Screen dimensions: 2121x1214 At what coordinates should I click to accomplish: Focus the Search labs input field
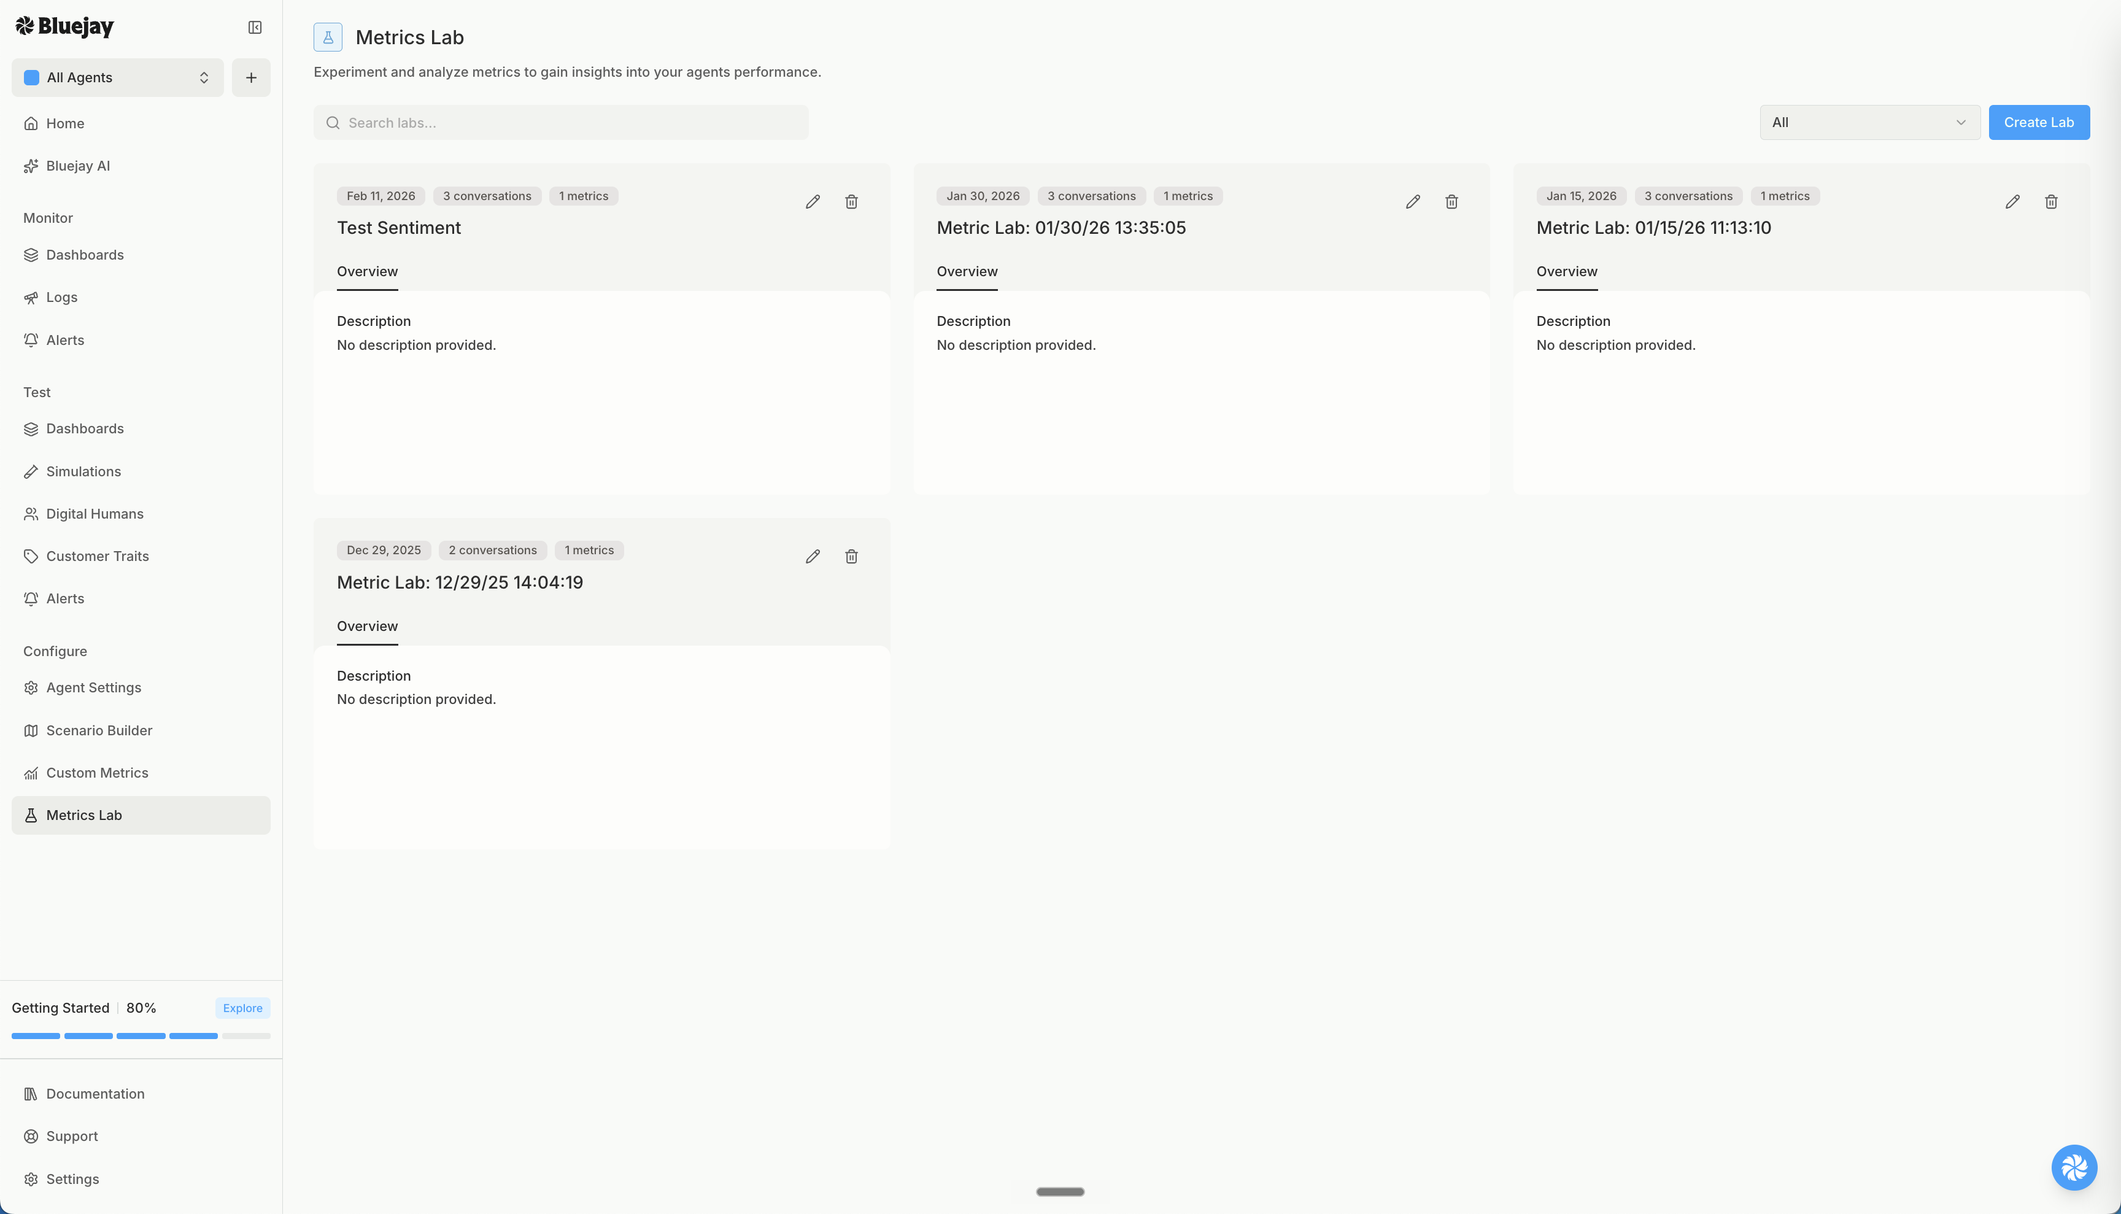click(560, 123)
